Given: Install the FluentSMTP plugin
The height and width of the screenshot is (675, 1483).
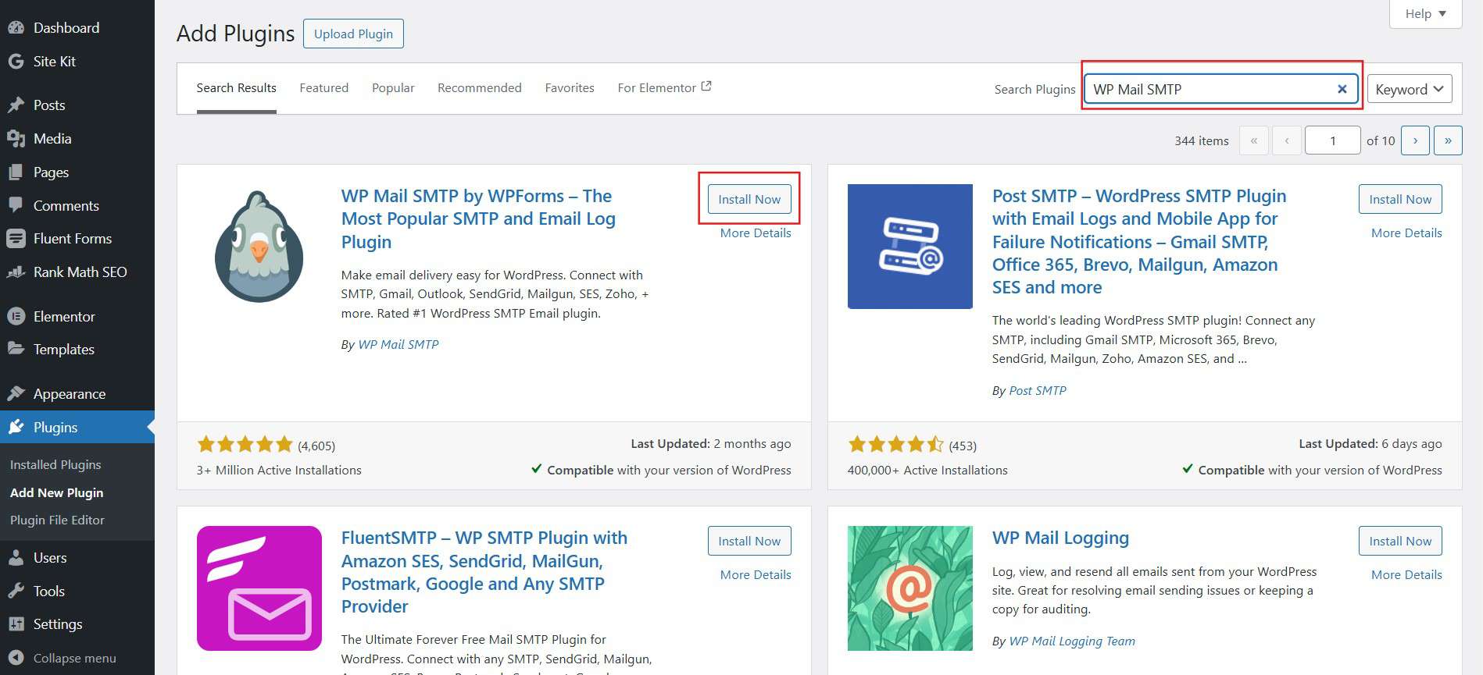Looking at the screenshot, I should 749,541.
